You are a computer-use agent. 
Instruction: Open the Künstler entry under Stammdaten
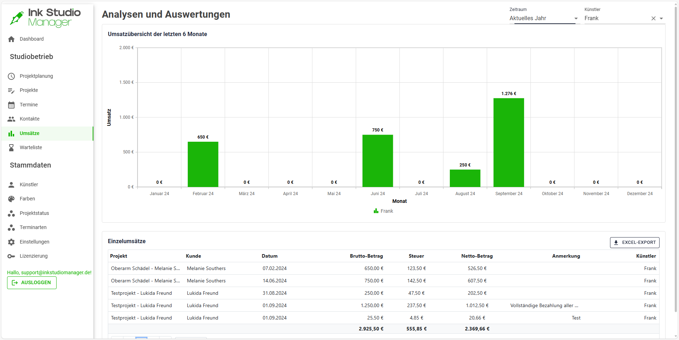[x=47, y=185]
